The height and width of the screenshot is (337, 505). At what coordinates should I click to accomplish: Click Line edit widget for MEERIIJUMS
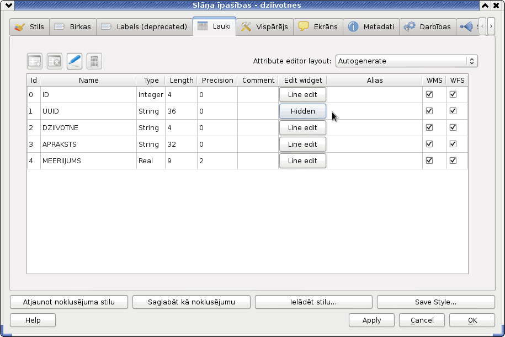point(302,161)
